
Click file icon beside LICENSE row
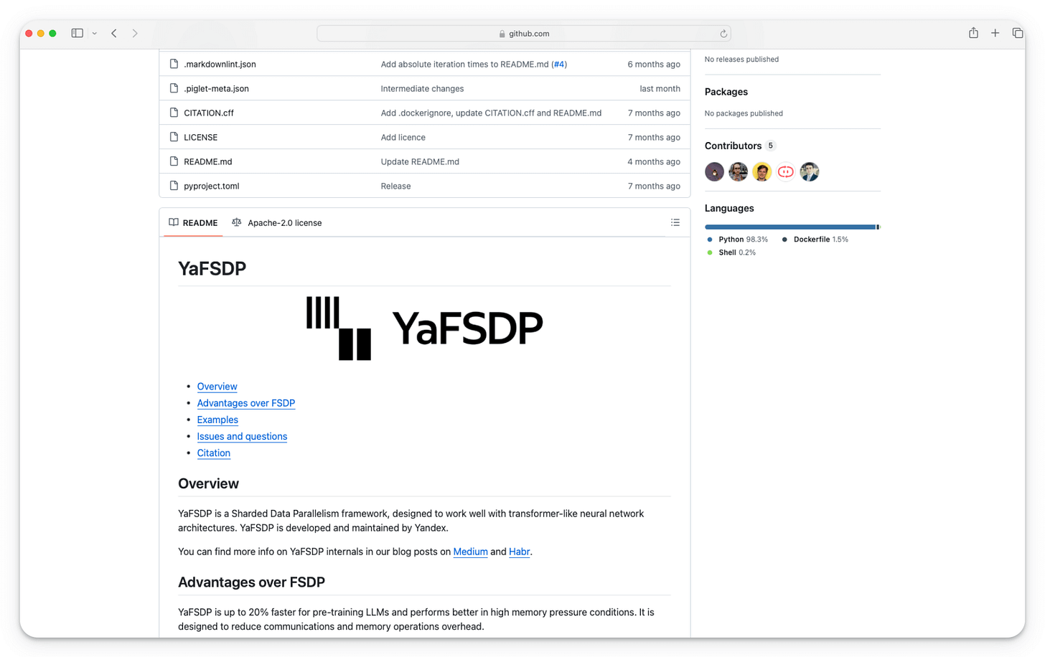[x=174, y=137]
